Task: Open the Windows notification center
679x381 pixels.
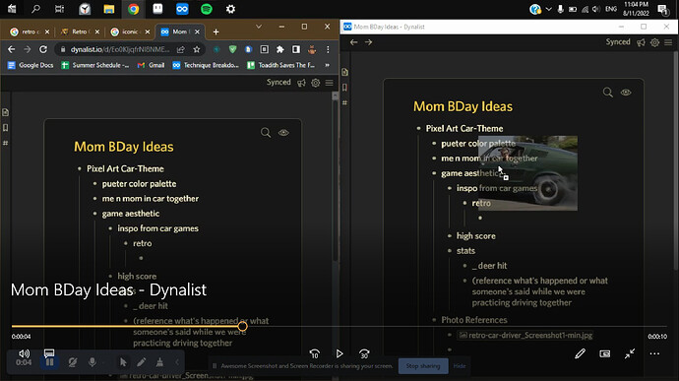Action: [662, 9]
